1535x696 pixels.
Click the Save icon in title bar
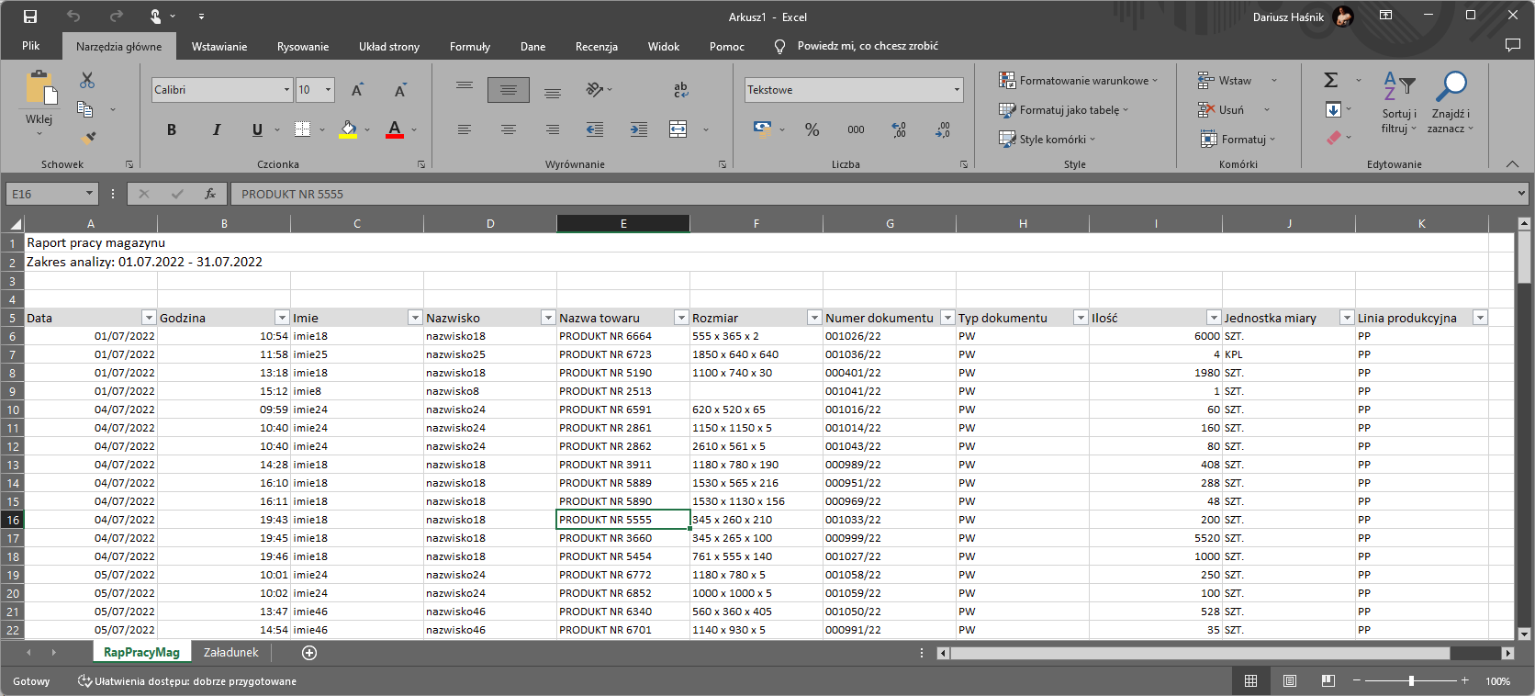(x=30, y=17)
